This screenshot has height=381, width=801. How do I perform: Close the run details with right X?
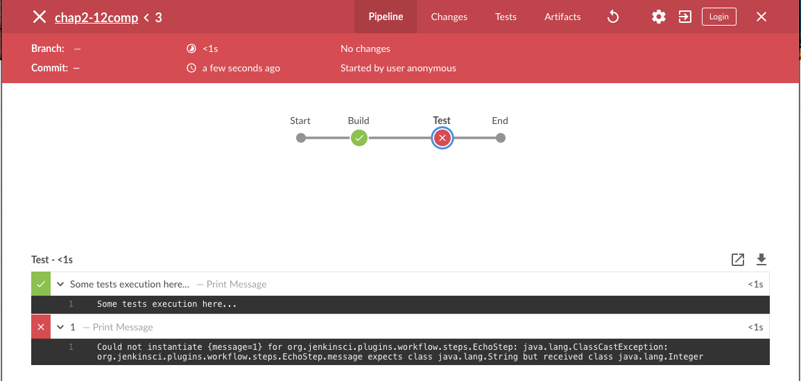click(x=761, y=17)
